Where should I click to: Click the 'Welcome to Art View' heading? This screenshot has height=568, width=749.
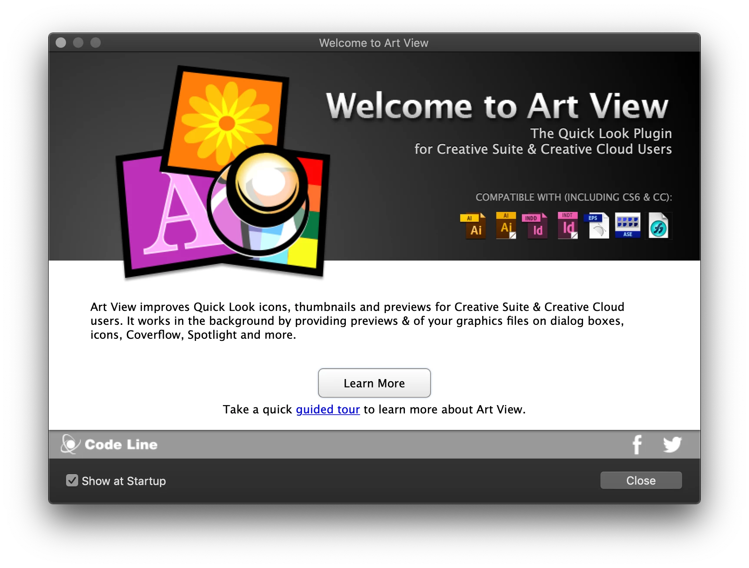point(497,106)
